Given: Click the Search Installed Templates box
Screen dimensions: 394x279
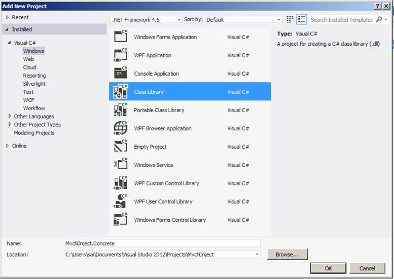Looking at the screenshot, I should [x=342, y=20].
